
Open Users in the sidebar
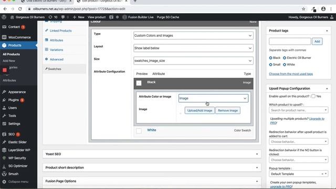click(13, 108)
